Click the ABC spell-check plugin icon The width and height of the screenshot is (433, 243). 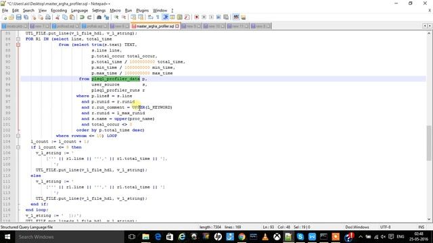(236, 17)
